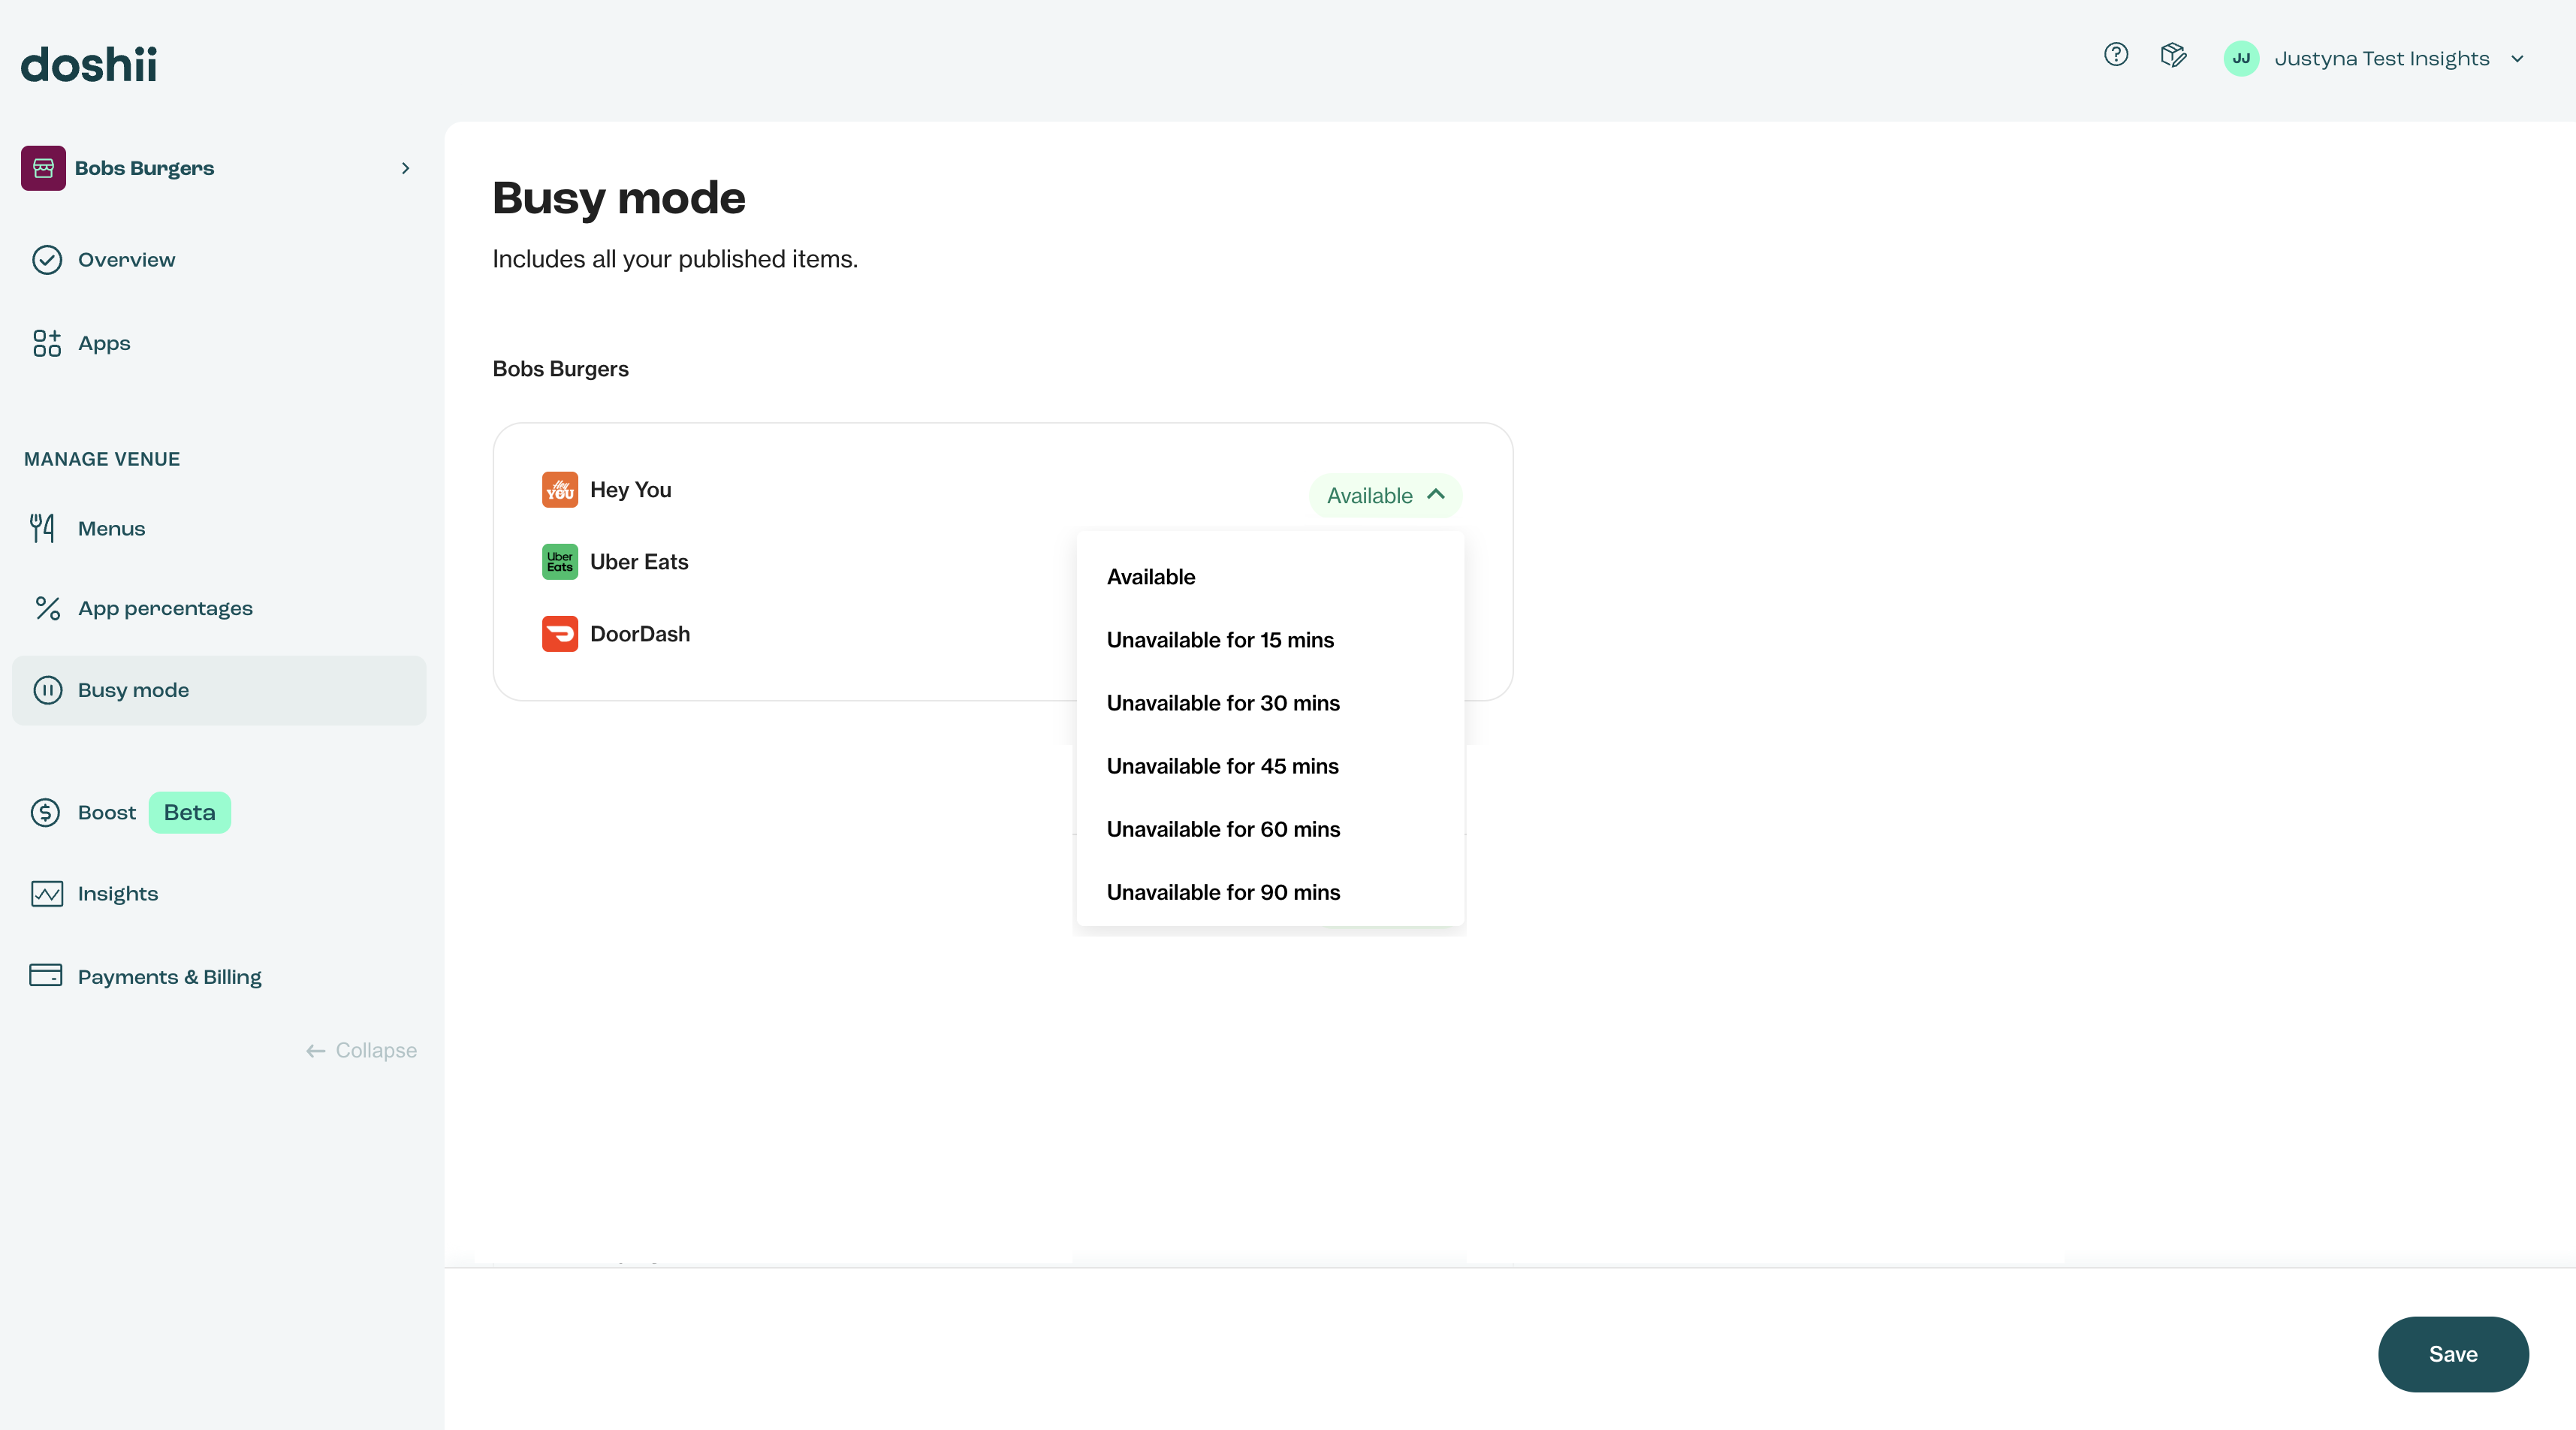Select Unavailable for 15 mins option
Screen dimensions: 2576x1430
tap(1220, 640)
